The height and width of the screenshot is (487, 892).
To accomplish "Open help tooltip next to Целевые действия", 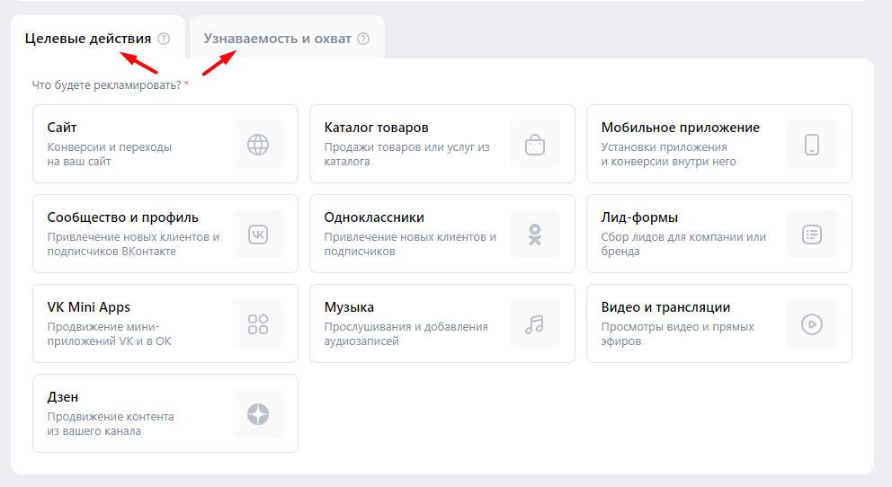I will (x=164, y=39).
